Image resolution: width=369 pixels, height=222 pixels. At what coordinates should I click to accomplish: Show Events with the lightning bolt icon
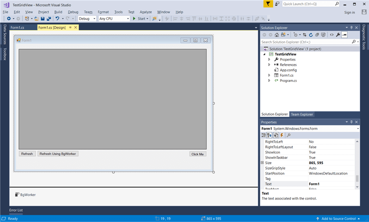(282, 135)
